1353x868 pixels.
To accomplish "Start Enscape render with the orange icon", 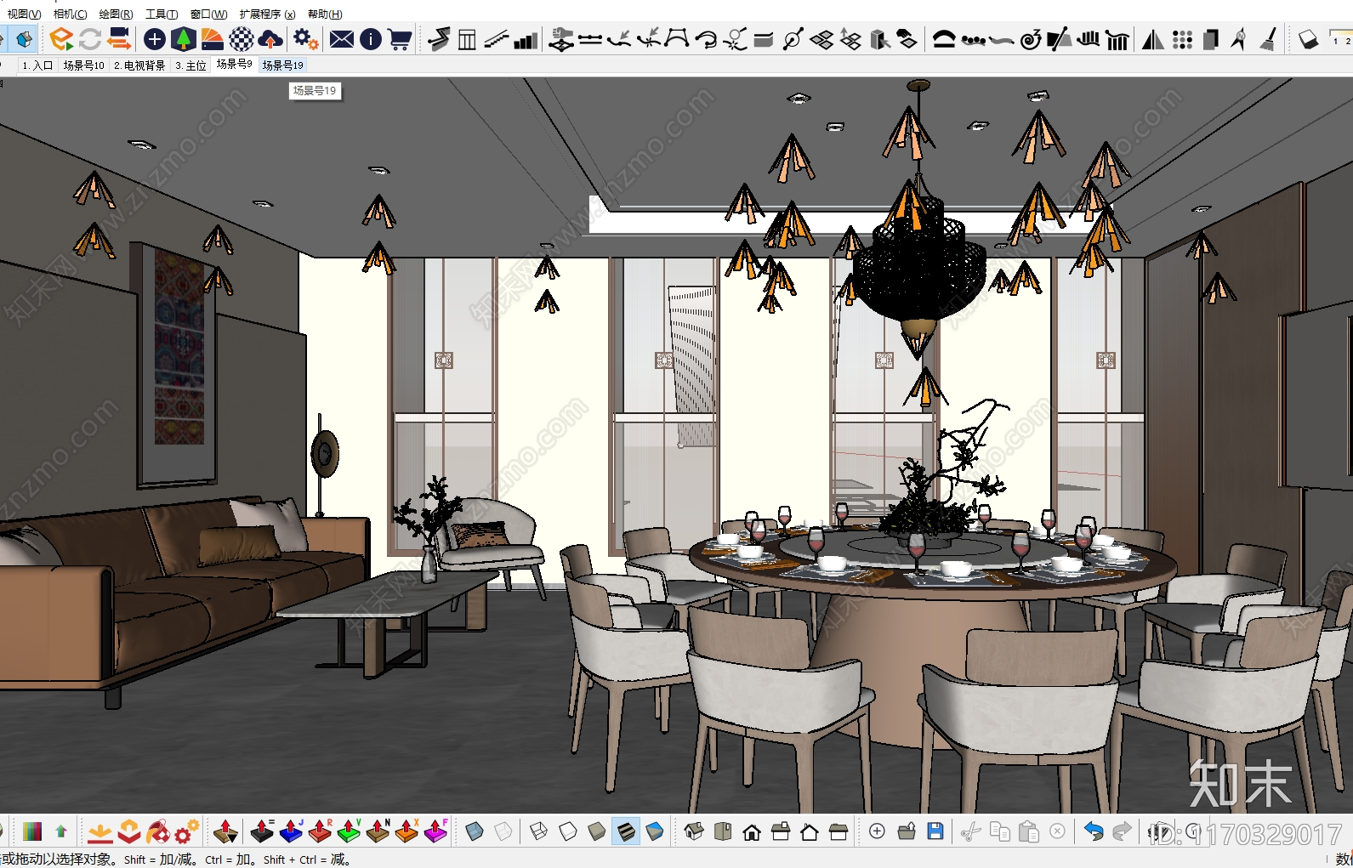I will click(x=61, y=39).
